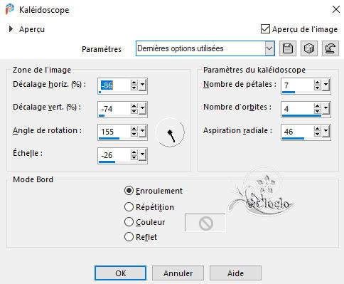
Task: Open the slider dropdown for Nombre d'orbites
Action: [x=326, y=109]
